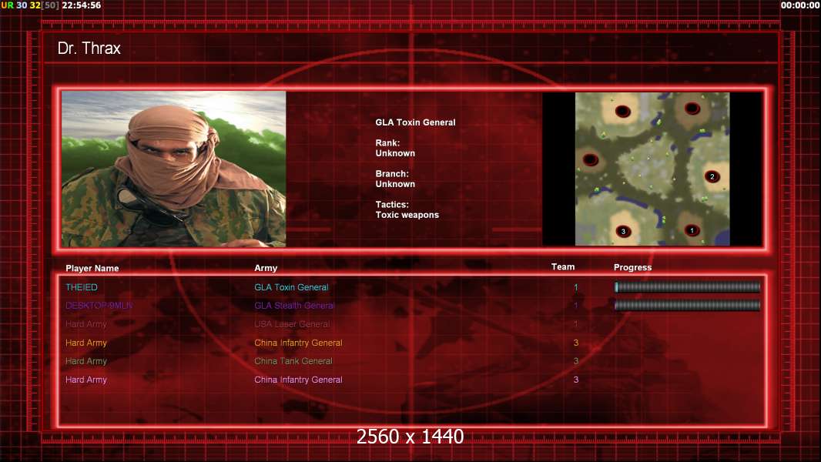Click the team number in the China Tank General row
The width and height of the screenshot is (821, 462).
click(575, 361)
